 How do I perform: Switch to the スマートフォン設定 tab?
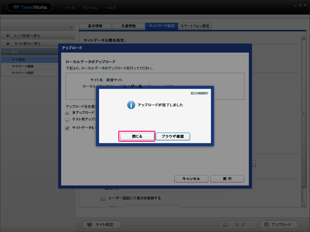(x=195, y=26)
